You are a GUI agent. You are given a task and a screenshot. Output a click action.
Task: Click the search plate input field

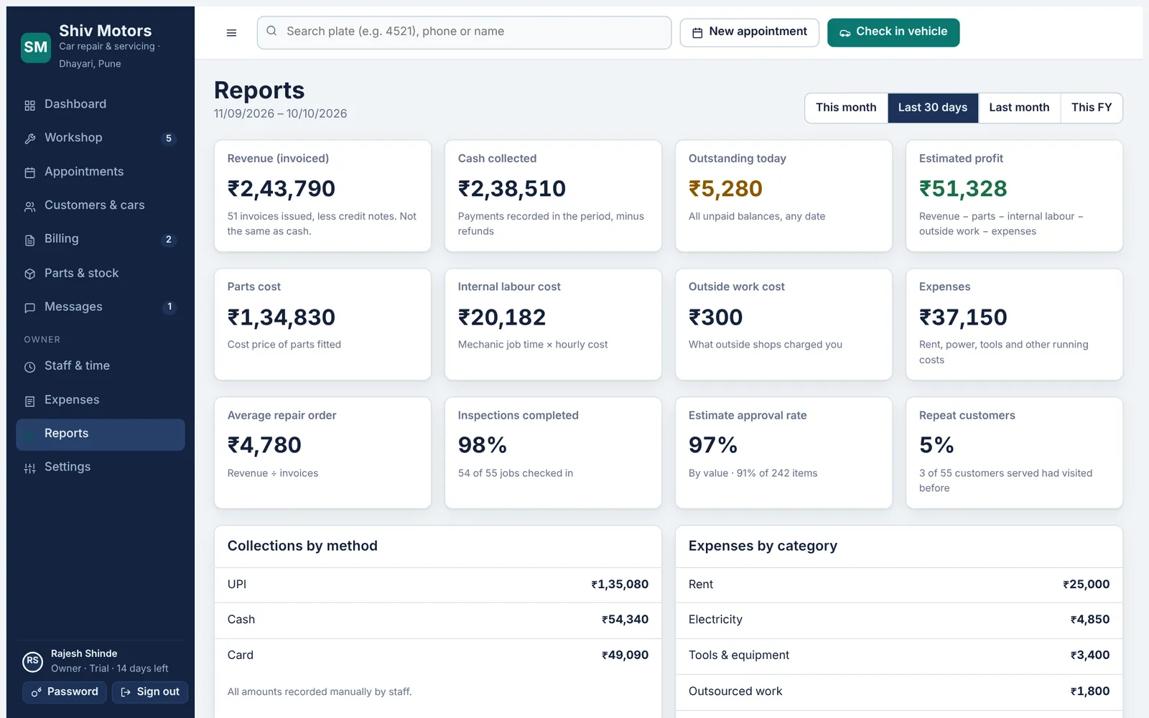coord(464,32)
